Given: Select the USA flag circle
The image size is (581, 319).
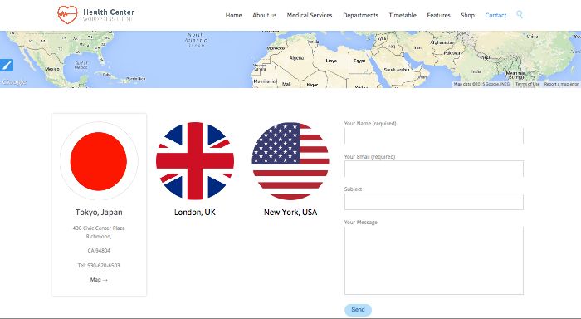Looking at the screenshot, I should pos(290,161).
